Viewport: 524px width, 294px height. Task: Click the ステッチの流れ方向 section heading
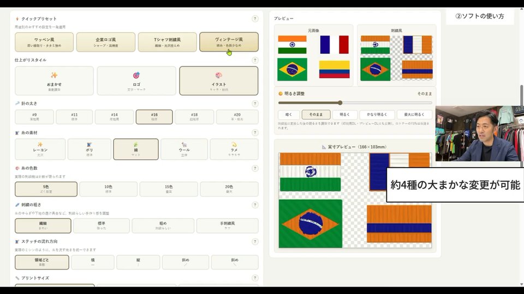pyautogui.click(x=40, y=242)
